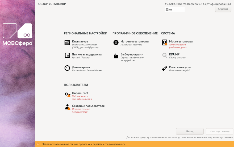The image size is (234, 147).
Task: Click the key icon for Пароль root
Action: (68, 94)
